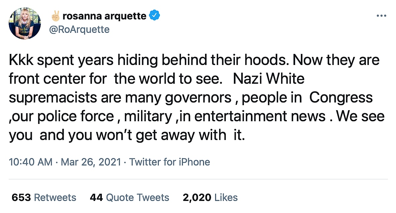Open Rosanna Arquette's profile photo
Viewport: 396px width, 213px height.
(25, 23)
